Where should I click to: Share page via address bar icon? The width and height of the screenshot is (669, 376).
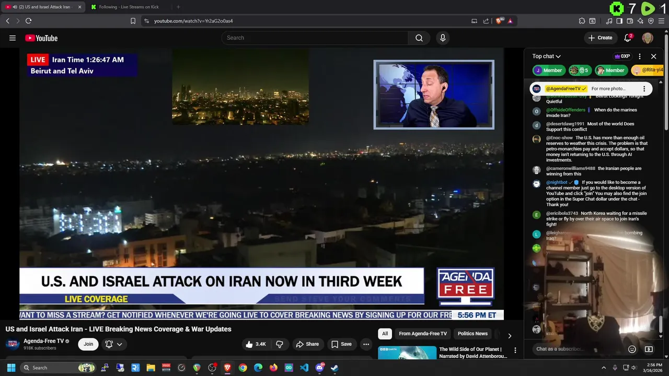[x=486, y=21]
